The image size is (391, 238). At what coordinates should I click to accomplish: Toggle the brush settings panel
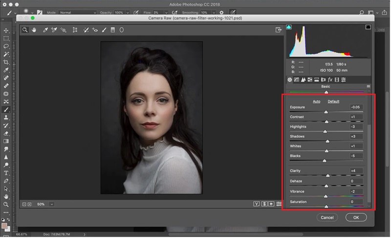tap(40, 12)
